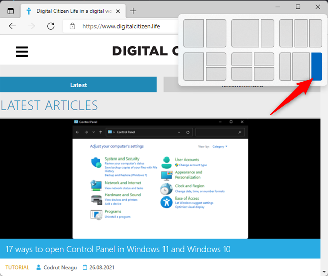Open the tab actions menu icon

11,11
